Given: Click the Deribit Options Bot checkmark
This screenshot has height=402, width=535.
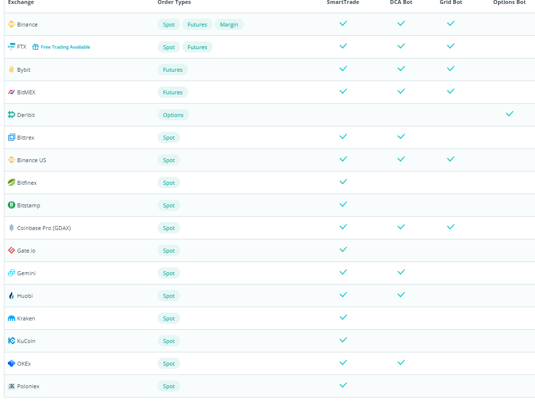Looking at the screenshot, I should click(509, 114).
